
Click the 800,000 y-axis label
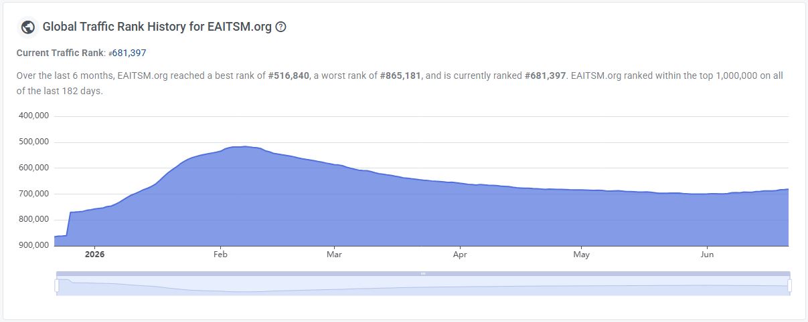click(x=33, y=219)
